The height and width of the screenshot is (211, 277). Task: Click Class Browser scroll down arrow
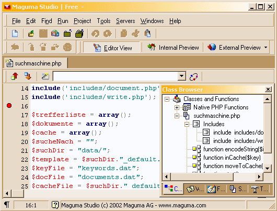(x=268, y=168)
